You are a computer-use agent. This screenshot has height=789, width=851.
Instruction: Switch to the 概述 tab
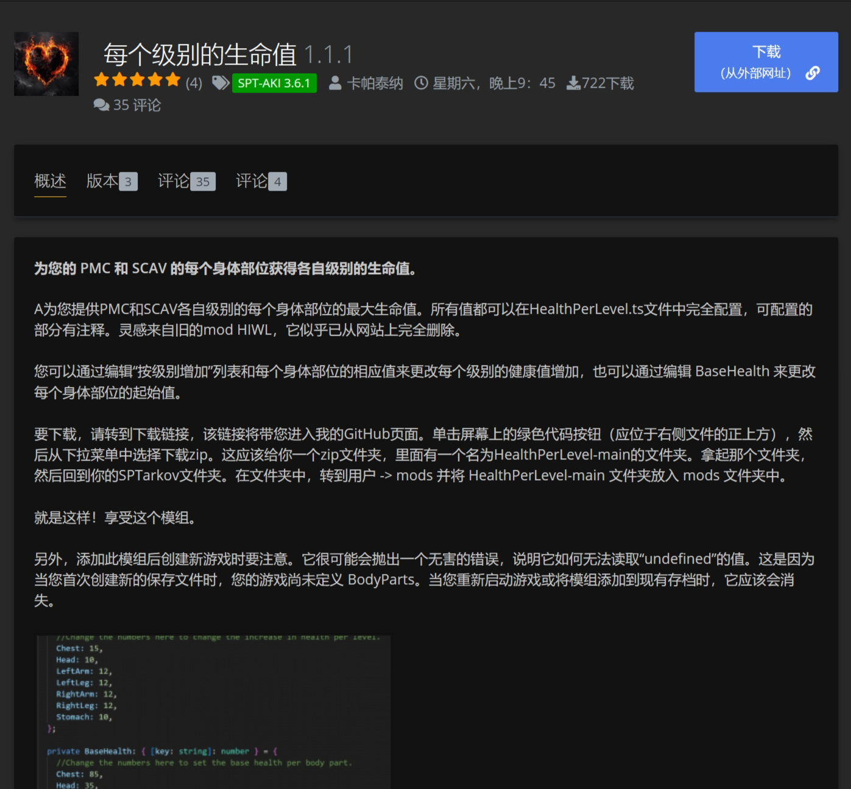tap(50, 181)
